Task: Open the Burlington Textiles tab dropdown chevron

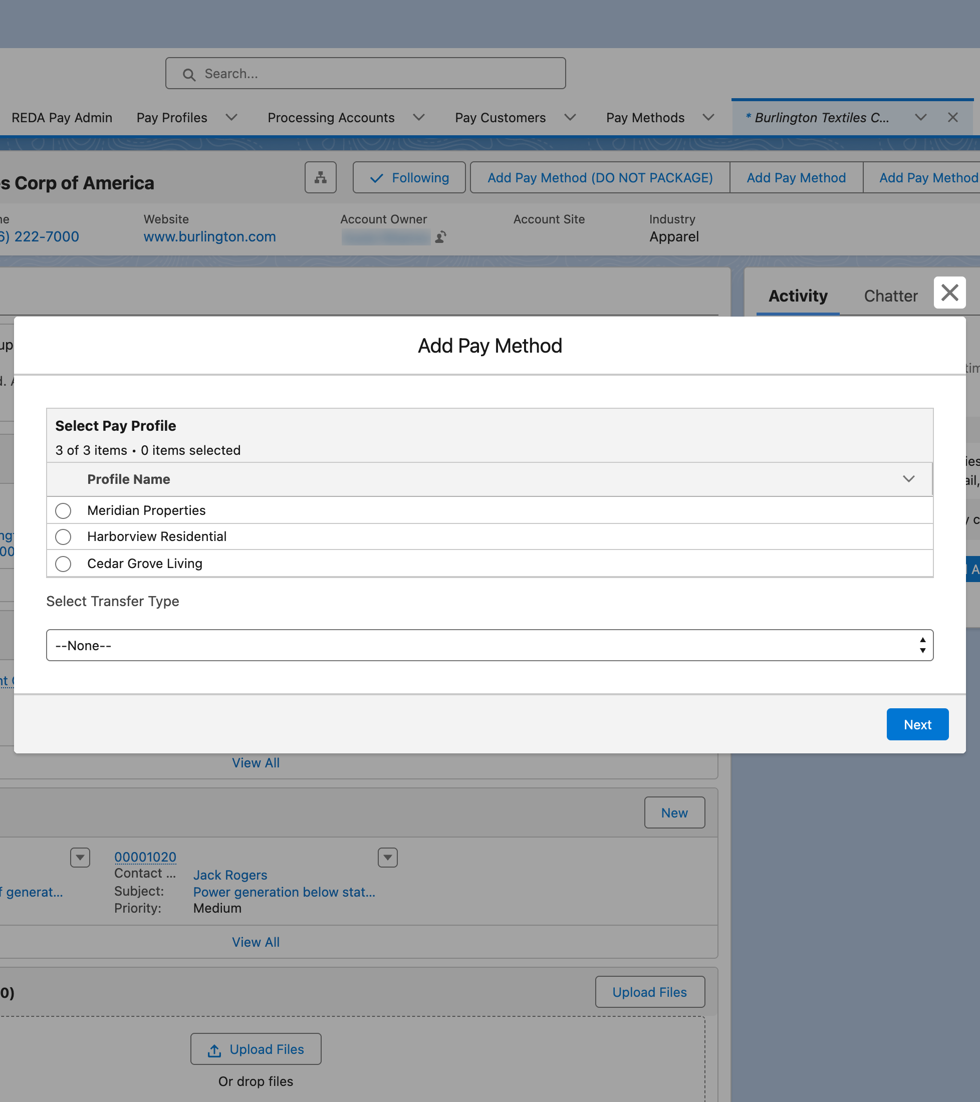Action: [x=921, y=118]
